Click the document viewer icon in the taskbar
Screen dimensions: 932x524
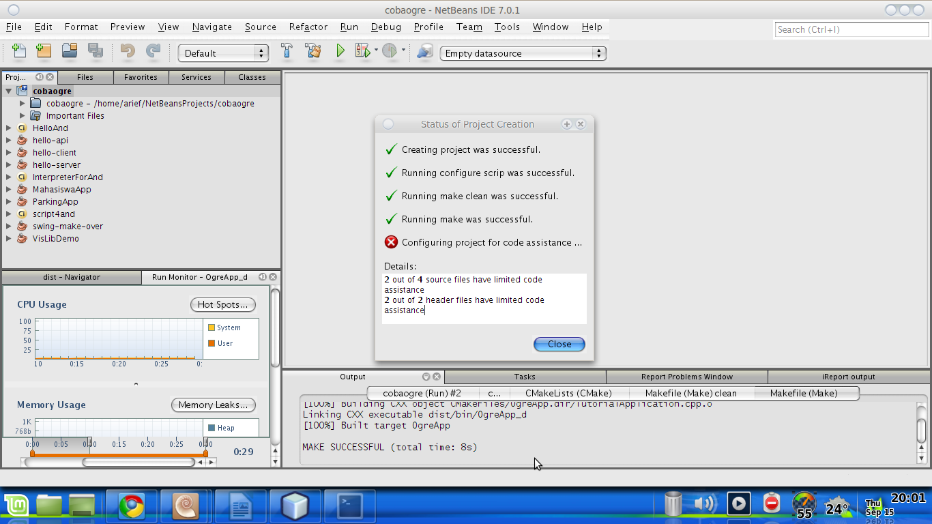pyautogui.click(x=240, y=506)
